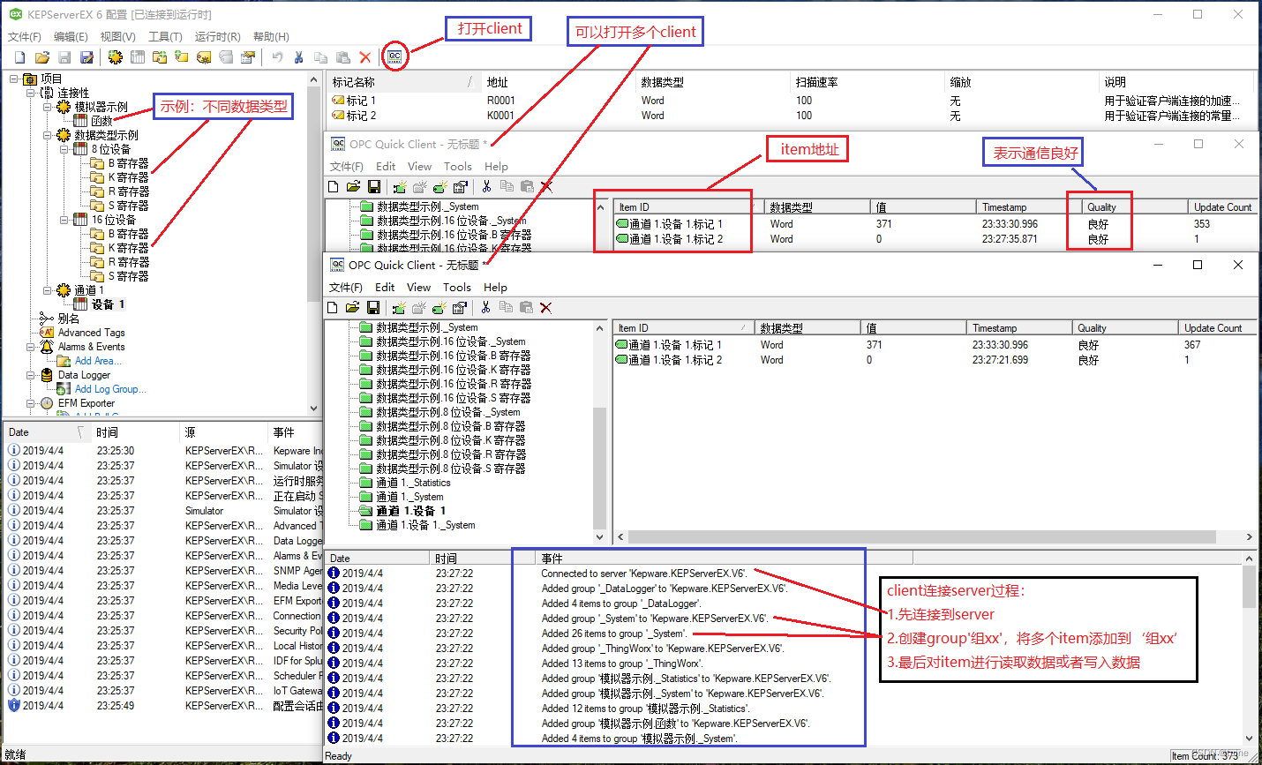1262x765 pixels.
Task: Open the 工具(T) menu
Action: tap(163, 37)
